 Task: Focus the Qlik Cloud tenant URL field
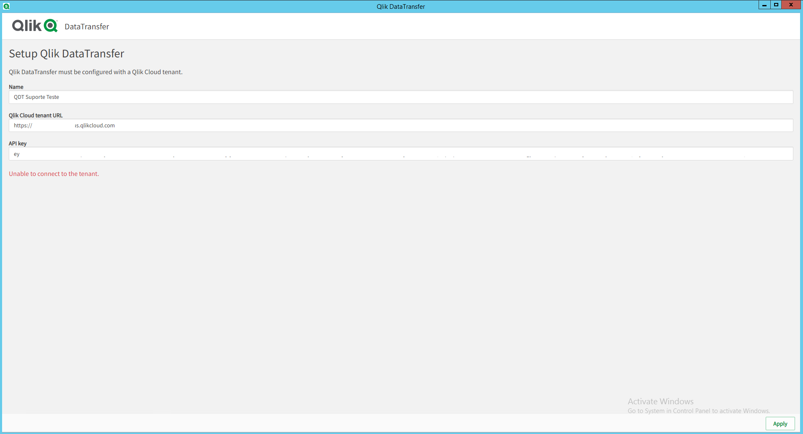(x=401, y=125)
